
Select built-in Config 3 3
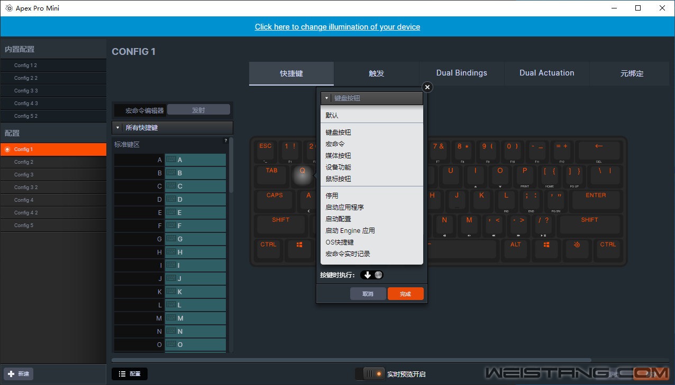53,91
